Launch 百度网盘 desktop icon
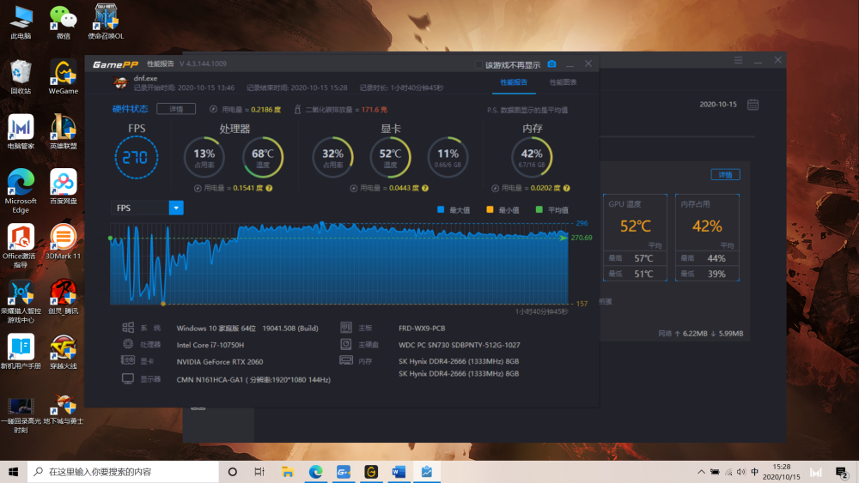This screenshot has width=859, height=483. 63,186
